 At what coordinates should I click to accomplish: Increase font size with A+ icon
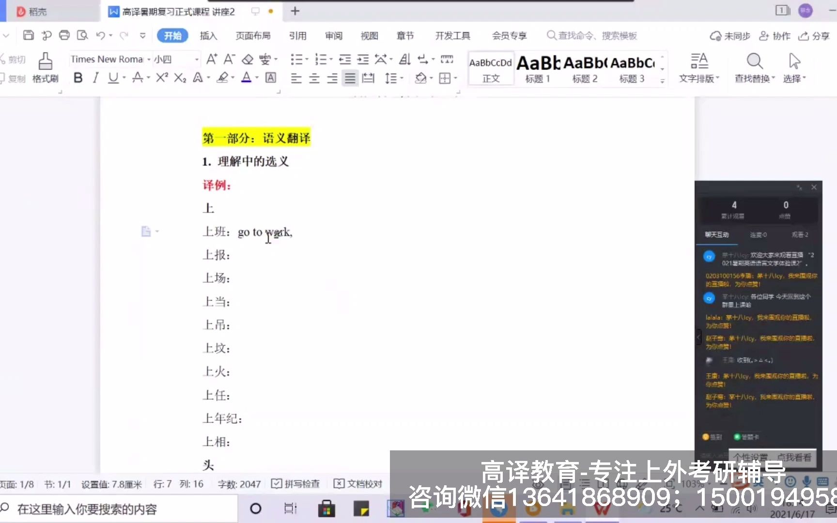pos(212,59)
